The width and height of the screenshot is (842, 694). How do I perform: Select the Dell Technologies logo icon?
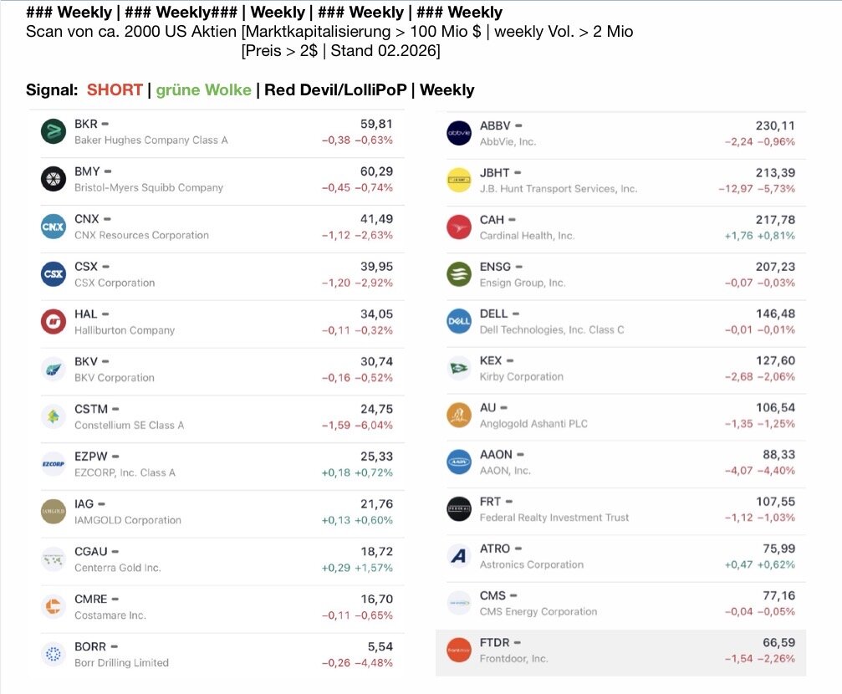pyautogui.click(x=459, y=322)
